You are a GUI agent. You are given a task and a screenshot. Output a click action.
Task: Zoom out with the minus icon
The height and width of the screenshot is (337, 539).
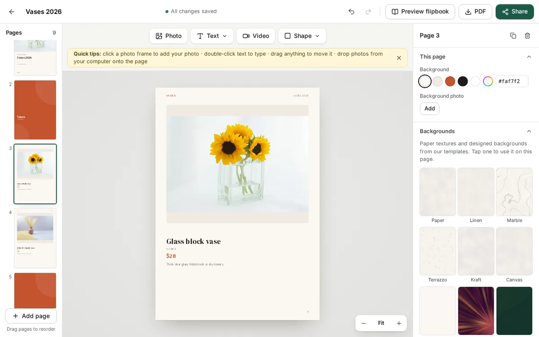[364, 323]
